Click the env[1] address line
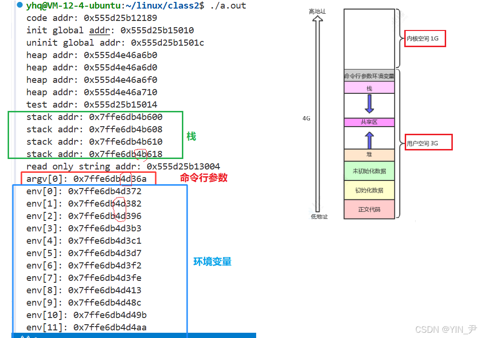The image size is (479, 338). (x=84, y=204)
